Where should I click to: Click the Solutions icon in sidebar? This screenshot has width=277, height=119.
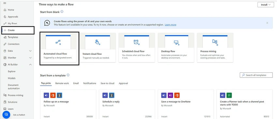tap(5, 102)
